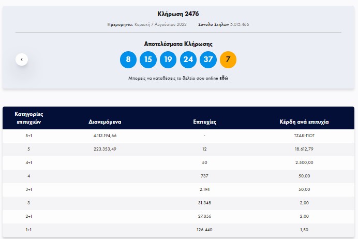Select the blue number 15 ball

148,59
